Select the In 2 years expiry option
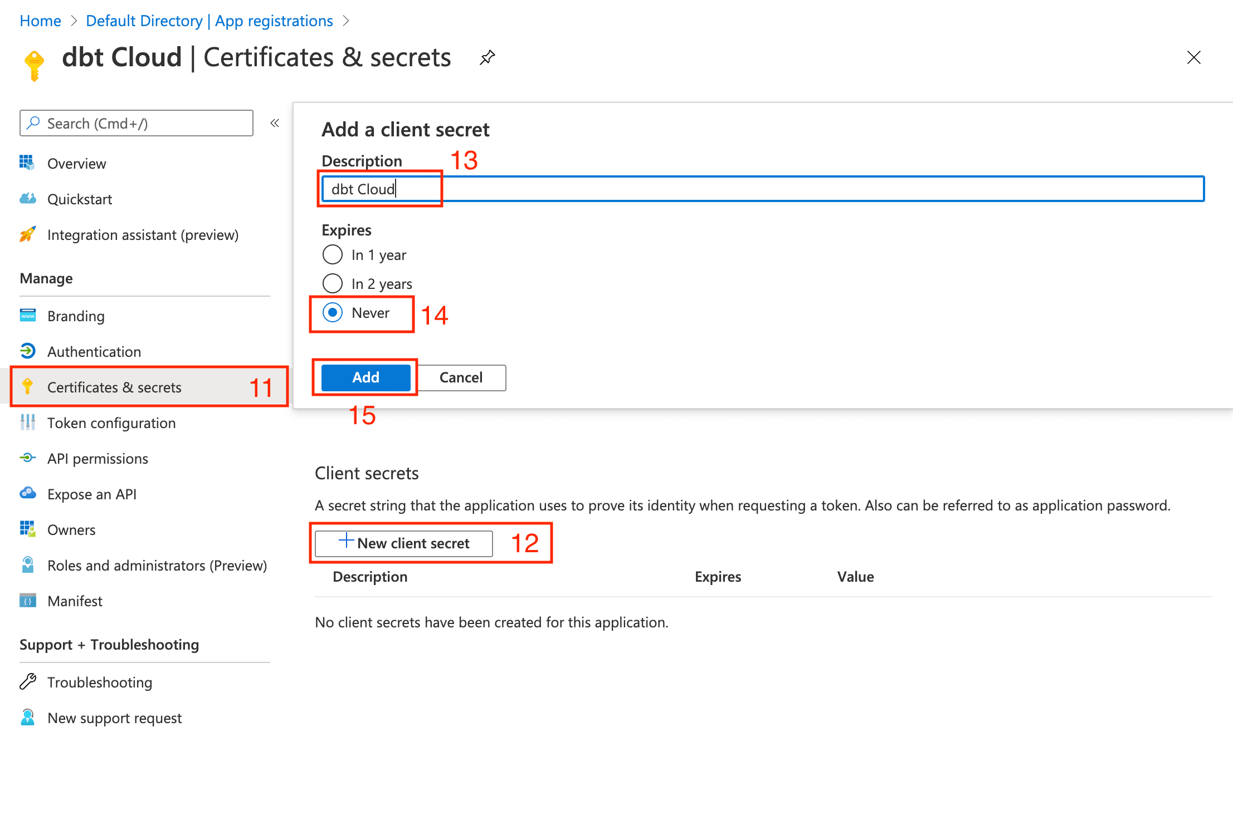Viewport: 1233px width, 840px height. [x=332, y=283]
